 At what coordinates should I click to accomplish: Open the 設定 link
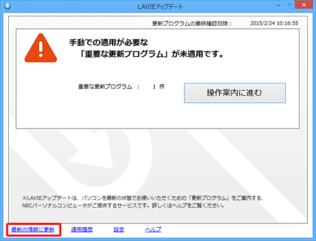tap(119, 230)
